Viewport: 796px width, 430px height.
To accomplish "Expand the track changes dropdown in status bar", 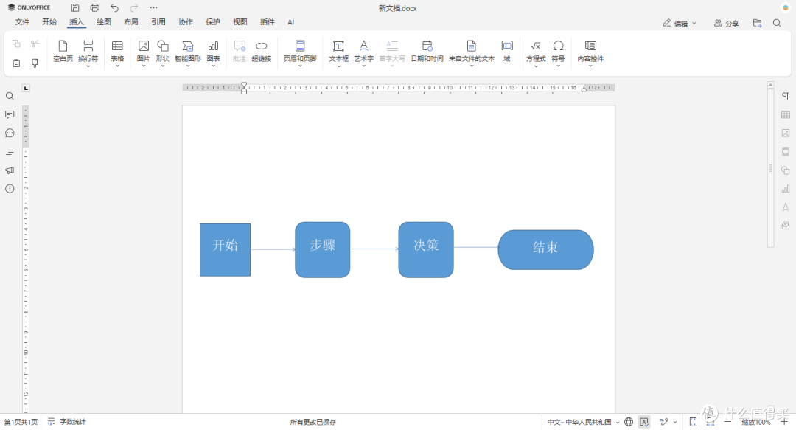I will click(x=675, y=422).
